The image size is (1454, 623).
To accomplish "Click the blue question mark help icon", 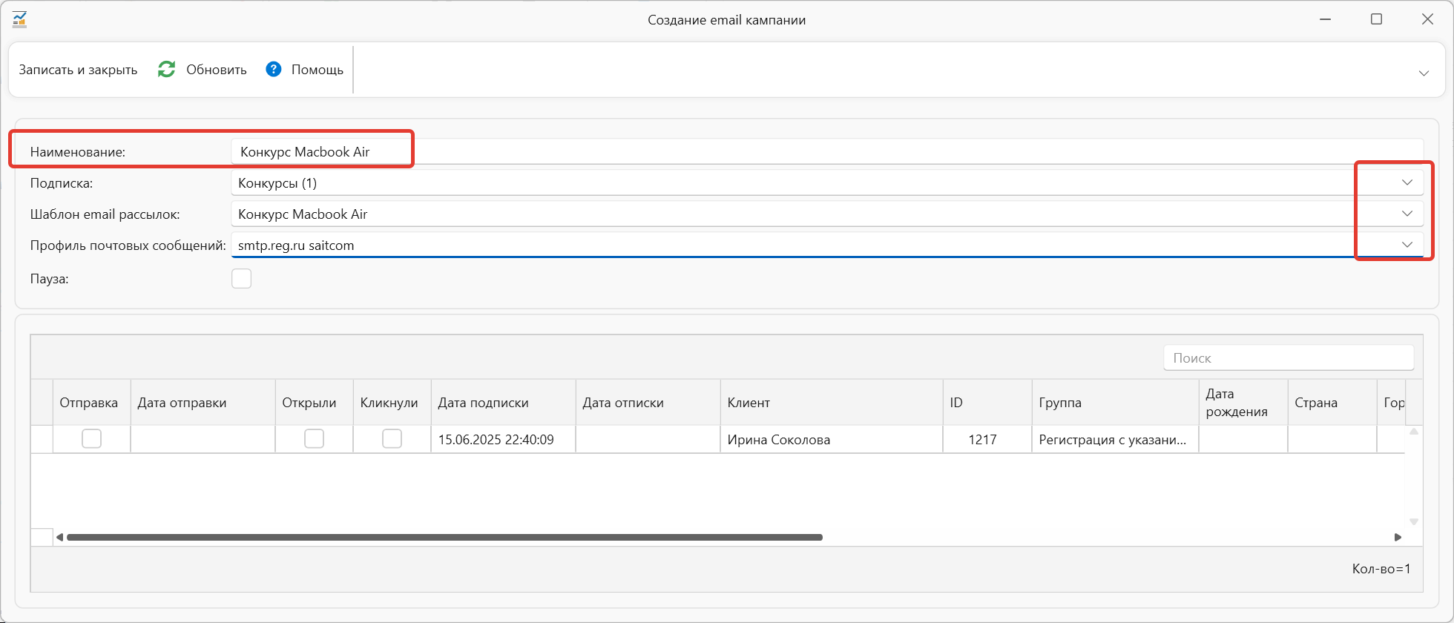I will (274, 69).
